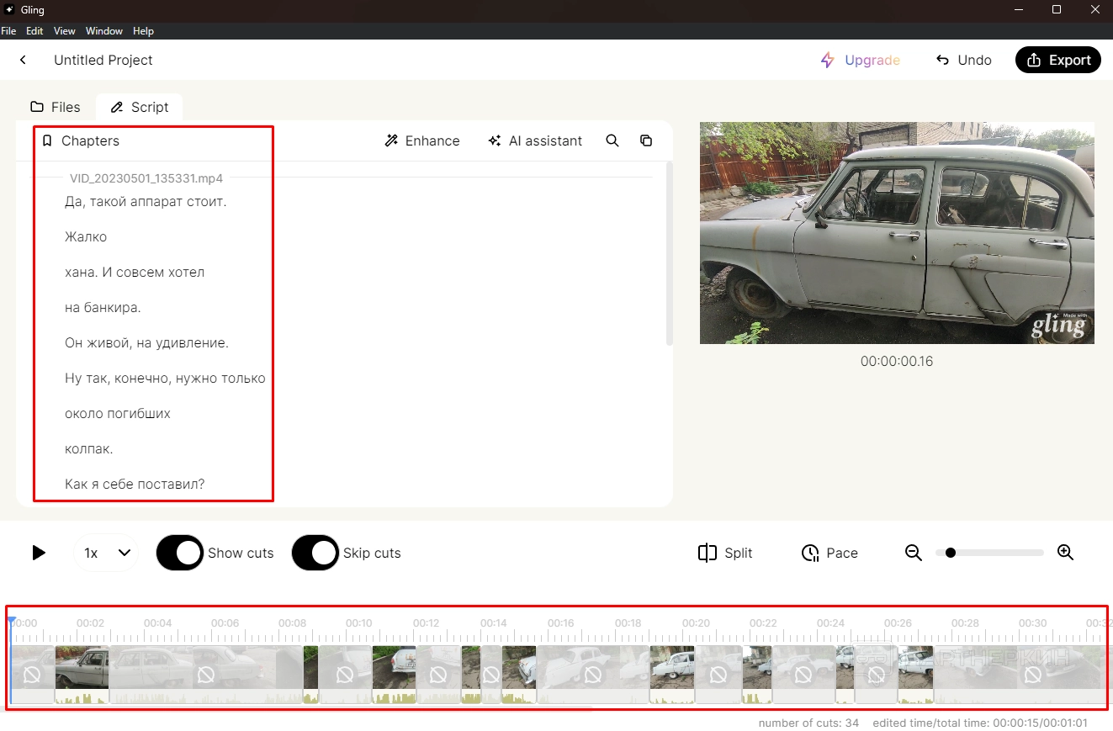Zoom out the timeline with minus magnifier
Viewport: 1113px width, 731px height.
pos(914,553)
